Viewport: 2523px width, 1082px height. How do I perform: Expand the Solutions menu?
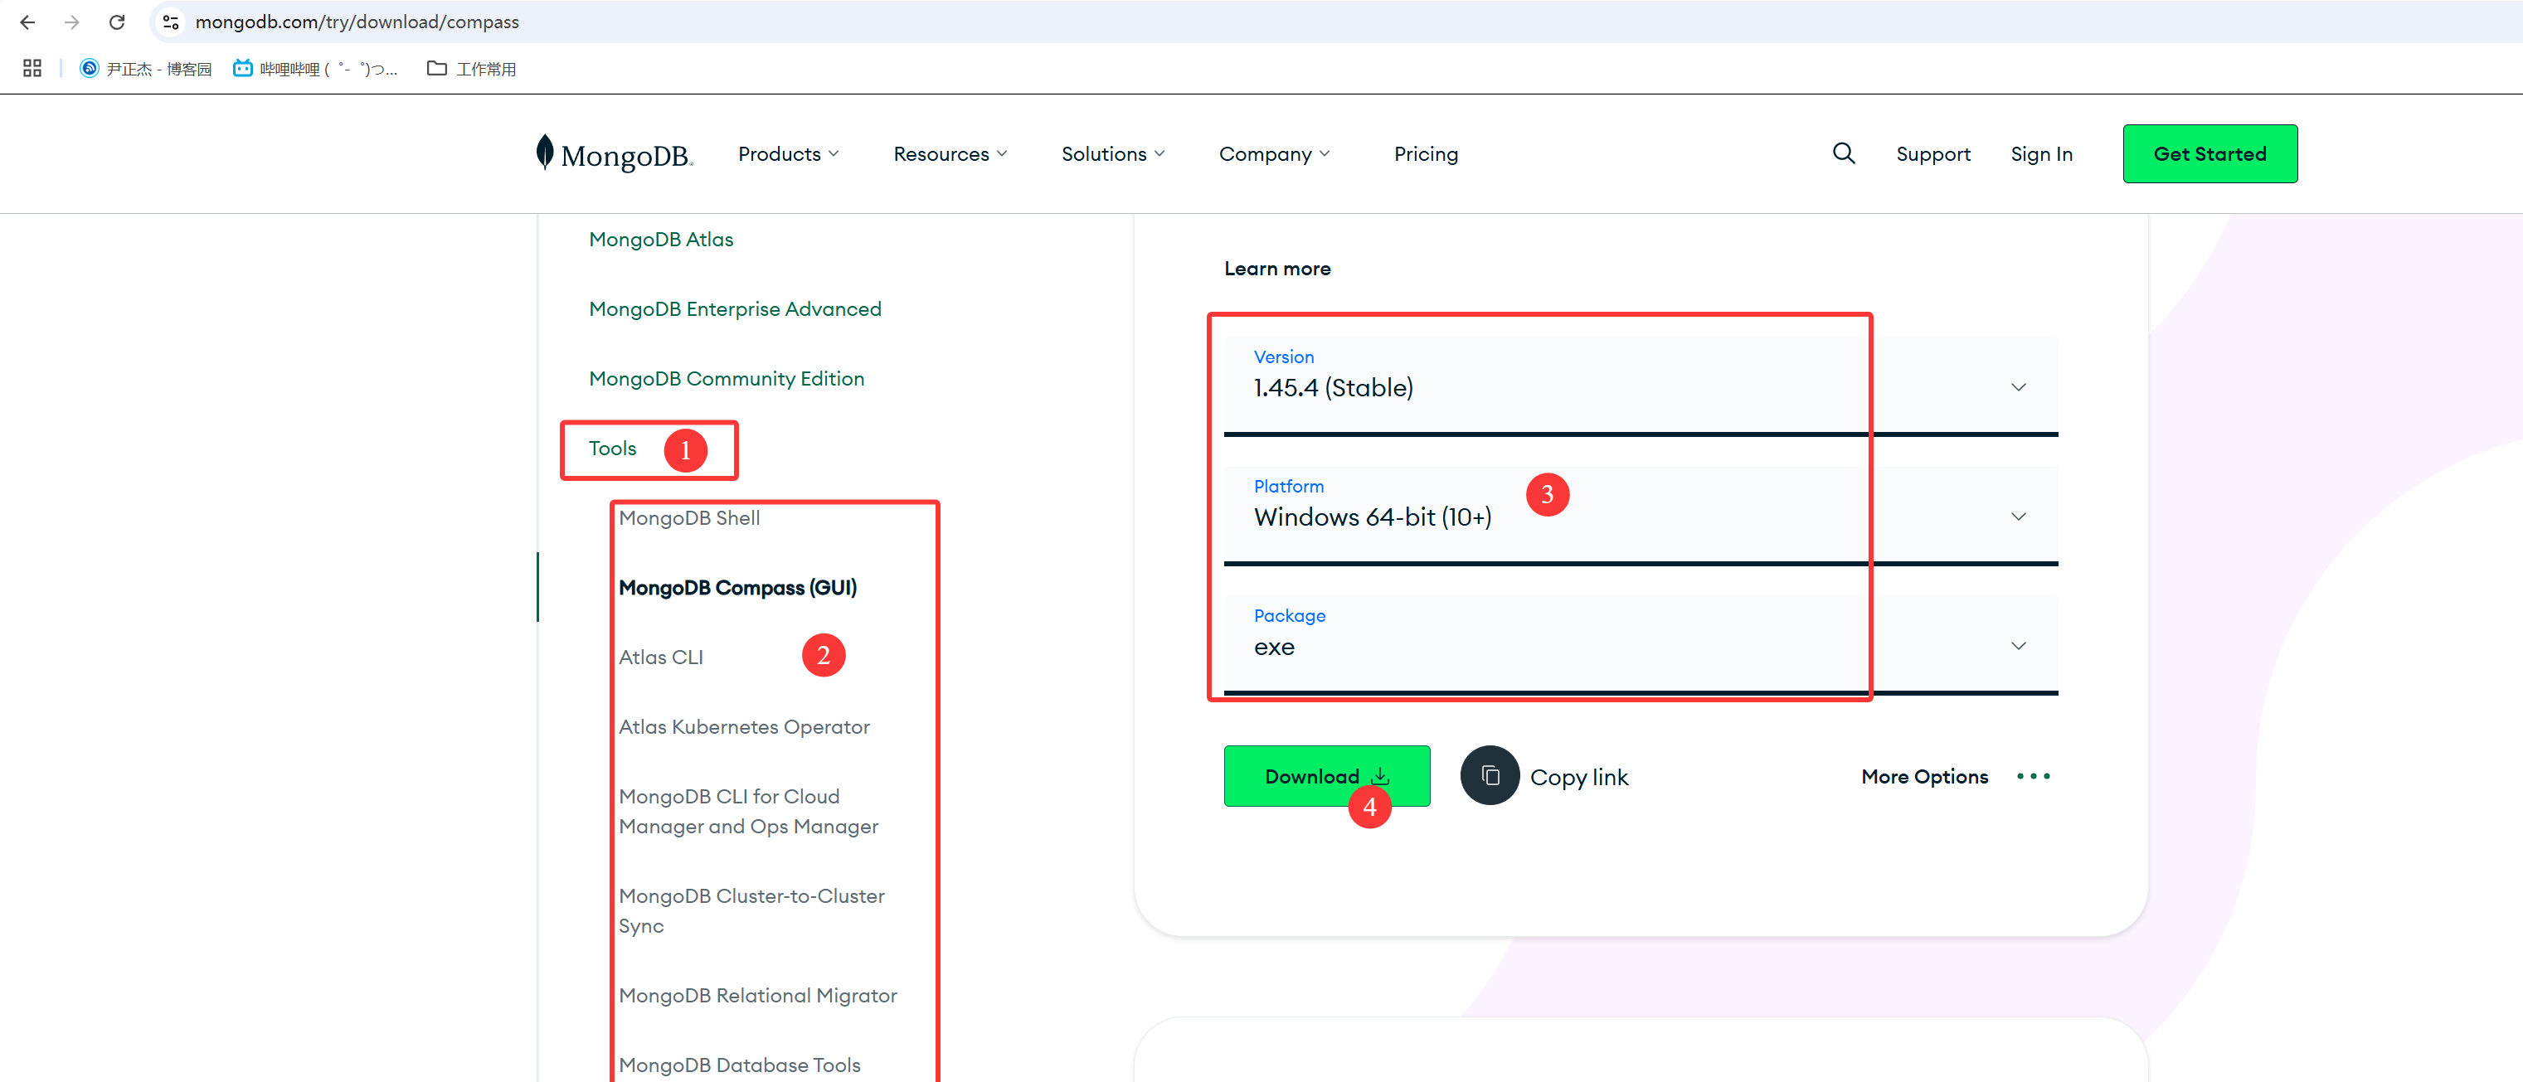(x=1111, y=153)
